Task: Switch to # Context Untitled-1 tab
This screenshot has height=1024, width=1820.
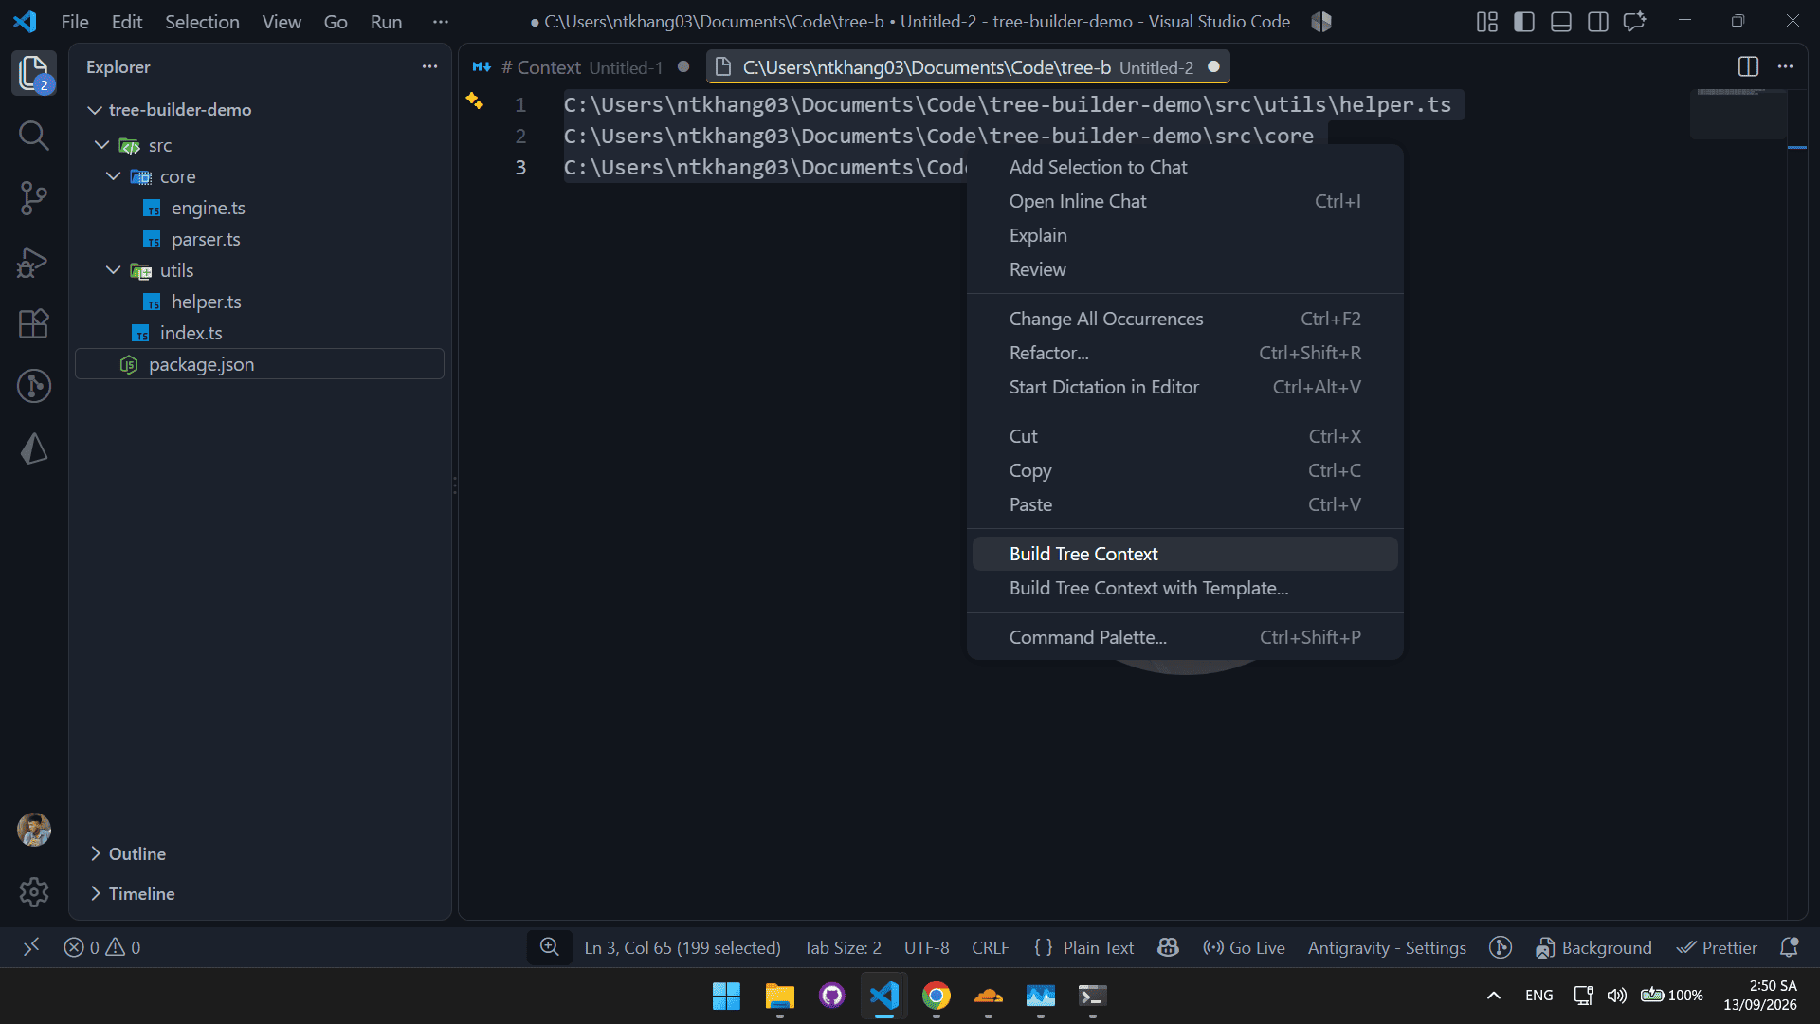Action: [x=581, y=67]
